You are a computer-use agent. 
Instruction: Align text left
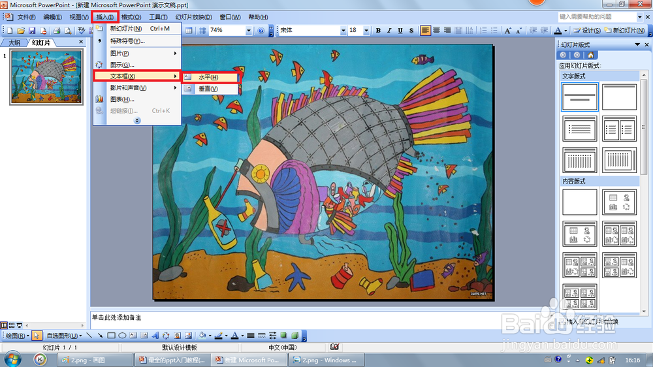[425, 31]
